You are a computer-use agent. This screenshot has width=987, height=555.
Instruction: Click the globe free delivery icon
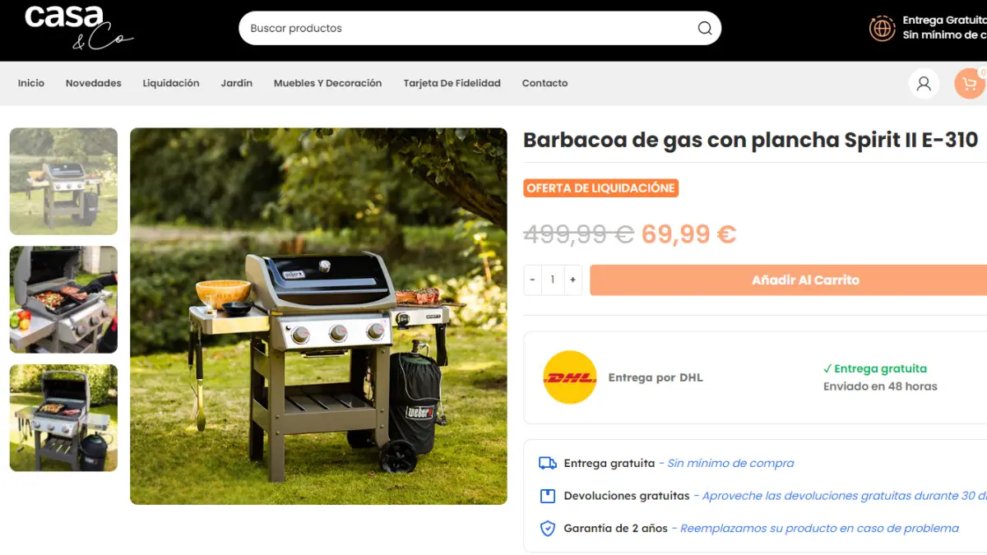coord(882,28)
